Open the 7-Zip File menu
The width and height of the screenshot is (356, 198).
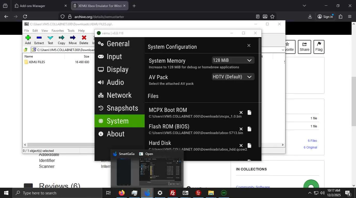tap(27, 30)
